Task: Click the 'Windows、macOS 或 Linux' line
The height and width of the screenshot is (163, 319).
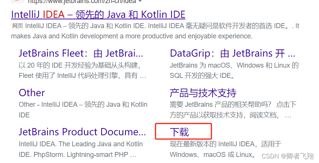Action: pos(213,155)
